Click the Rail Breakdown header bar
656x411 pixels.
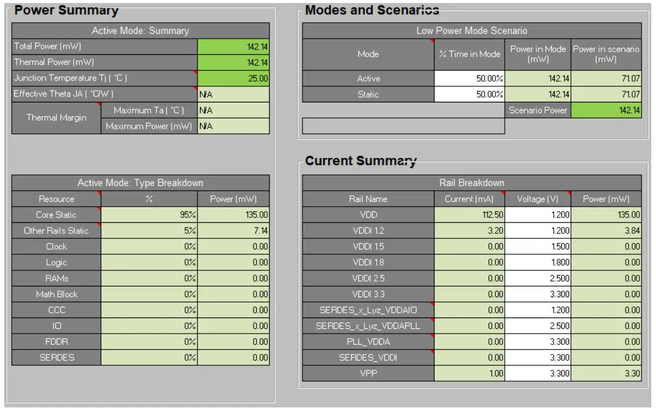473,183
